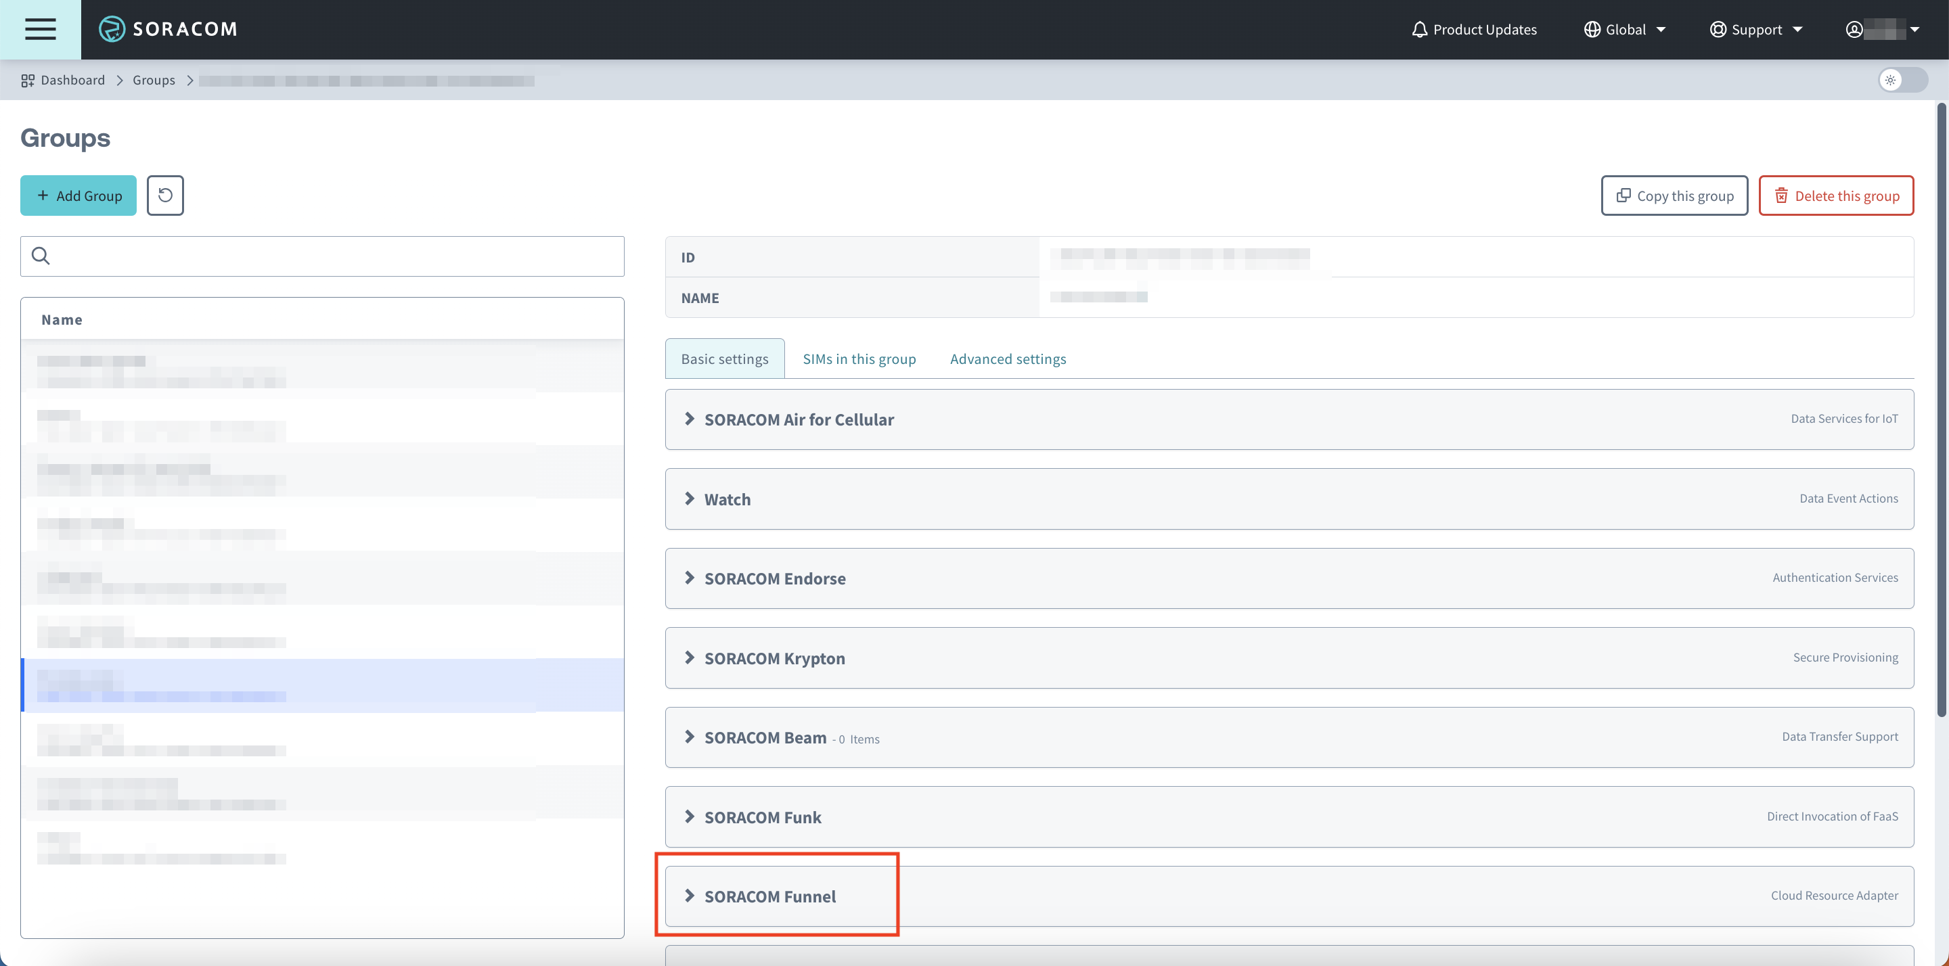Expand the SORACOM Beam section
Screen dimensions: 1949x966
pyautogui.click(x=765, y=737)
